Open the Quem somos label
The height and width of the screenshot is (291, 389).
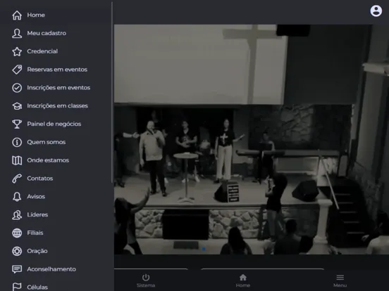(x=47, y=142)
